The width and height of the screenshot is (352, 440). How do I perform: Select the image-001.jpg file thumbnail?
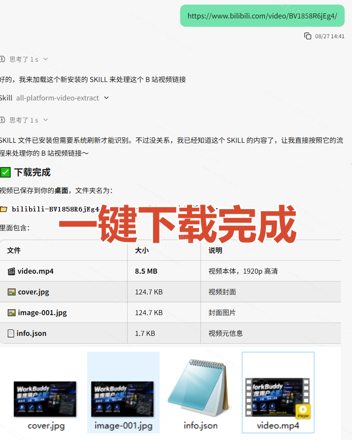click(x=123, y=399)
